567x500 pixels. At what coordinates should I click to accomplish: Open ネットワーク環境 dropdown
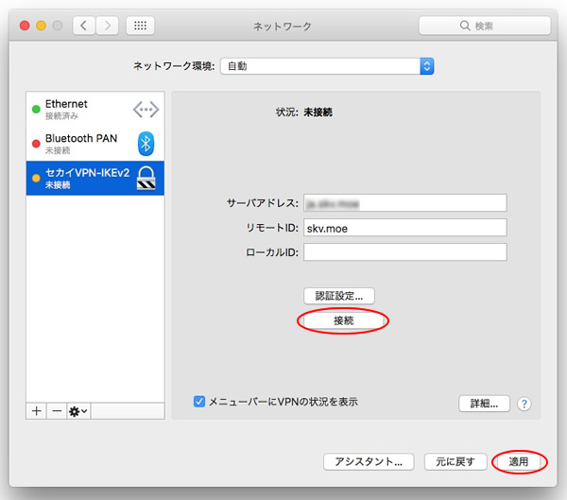[326, 66]
